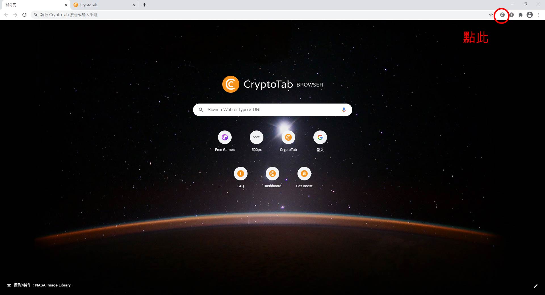Open a new tab with plus button
The height and width of the screenshot is (295, 545).
144,5
